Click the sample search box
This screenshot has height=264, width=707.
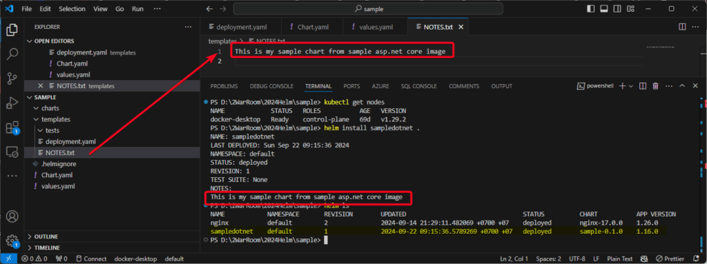(x=368, y=8)
